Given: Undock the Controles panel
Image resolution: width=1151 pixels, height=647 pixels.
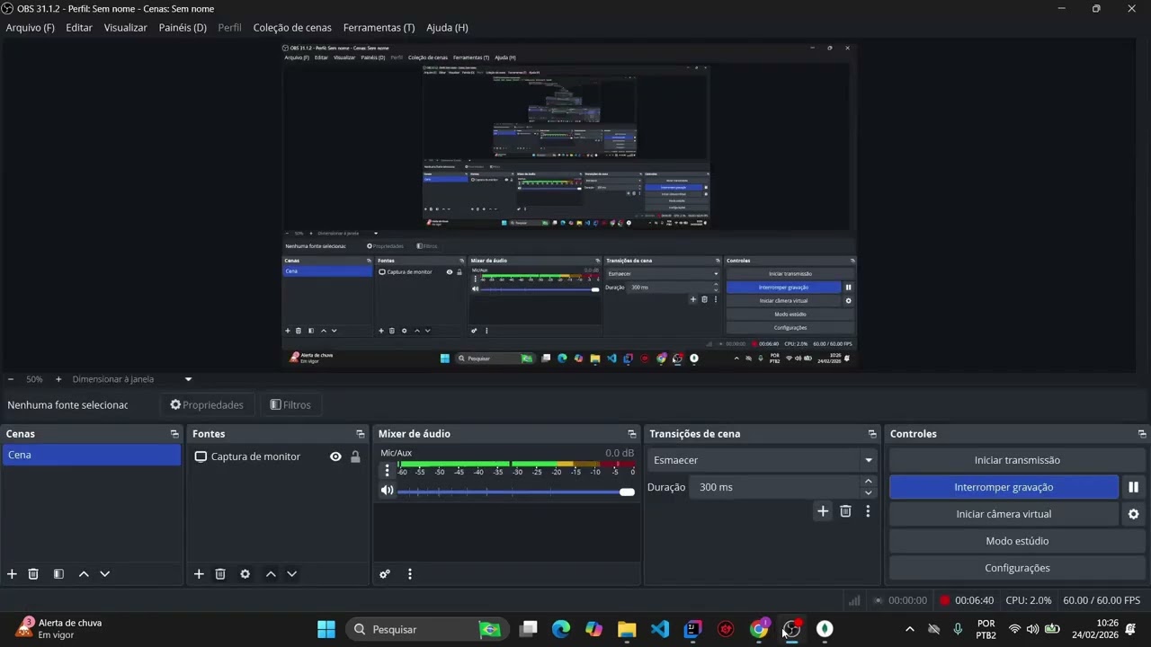Looking at the screenshot, I should [x=1142, y=434].
